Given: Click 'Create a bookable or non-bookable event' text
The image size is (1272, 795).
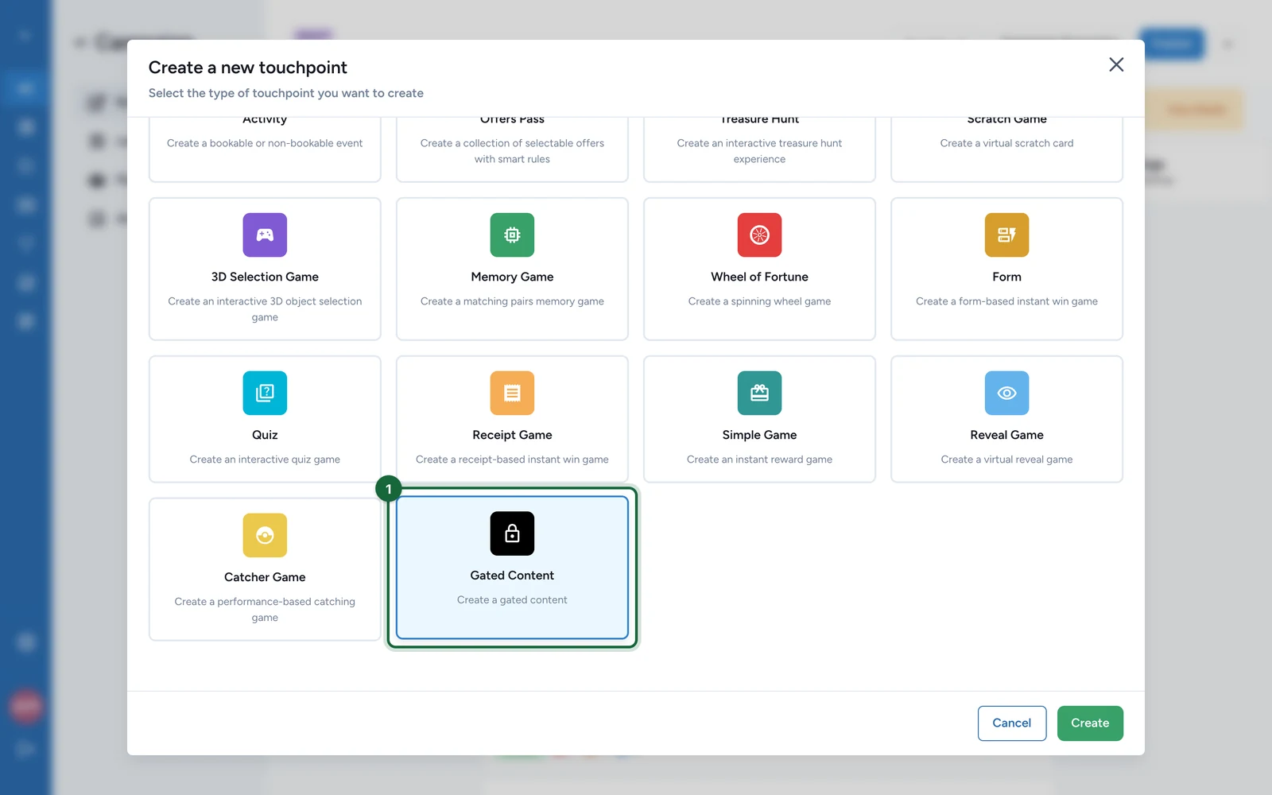Looking at the screenshot, I should click(x=265, y=143).
